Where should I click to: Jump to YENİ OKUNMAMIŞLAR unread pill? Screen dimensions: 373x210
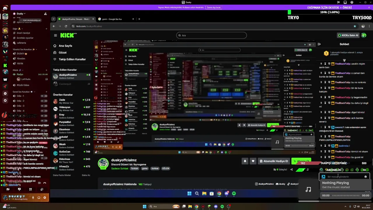31,20
